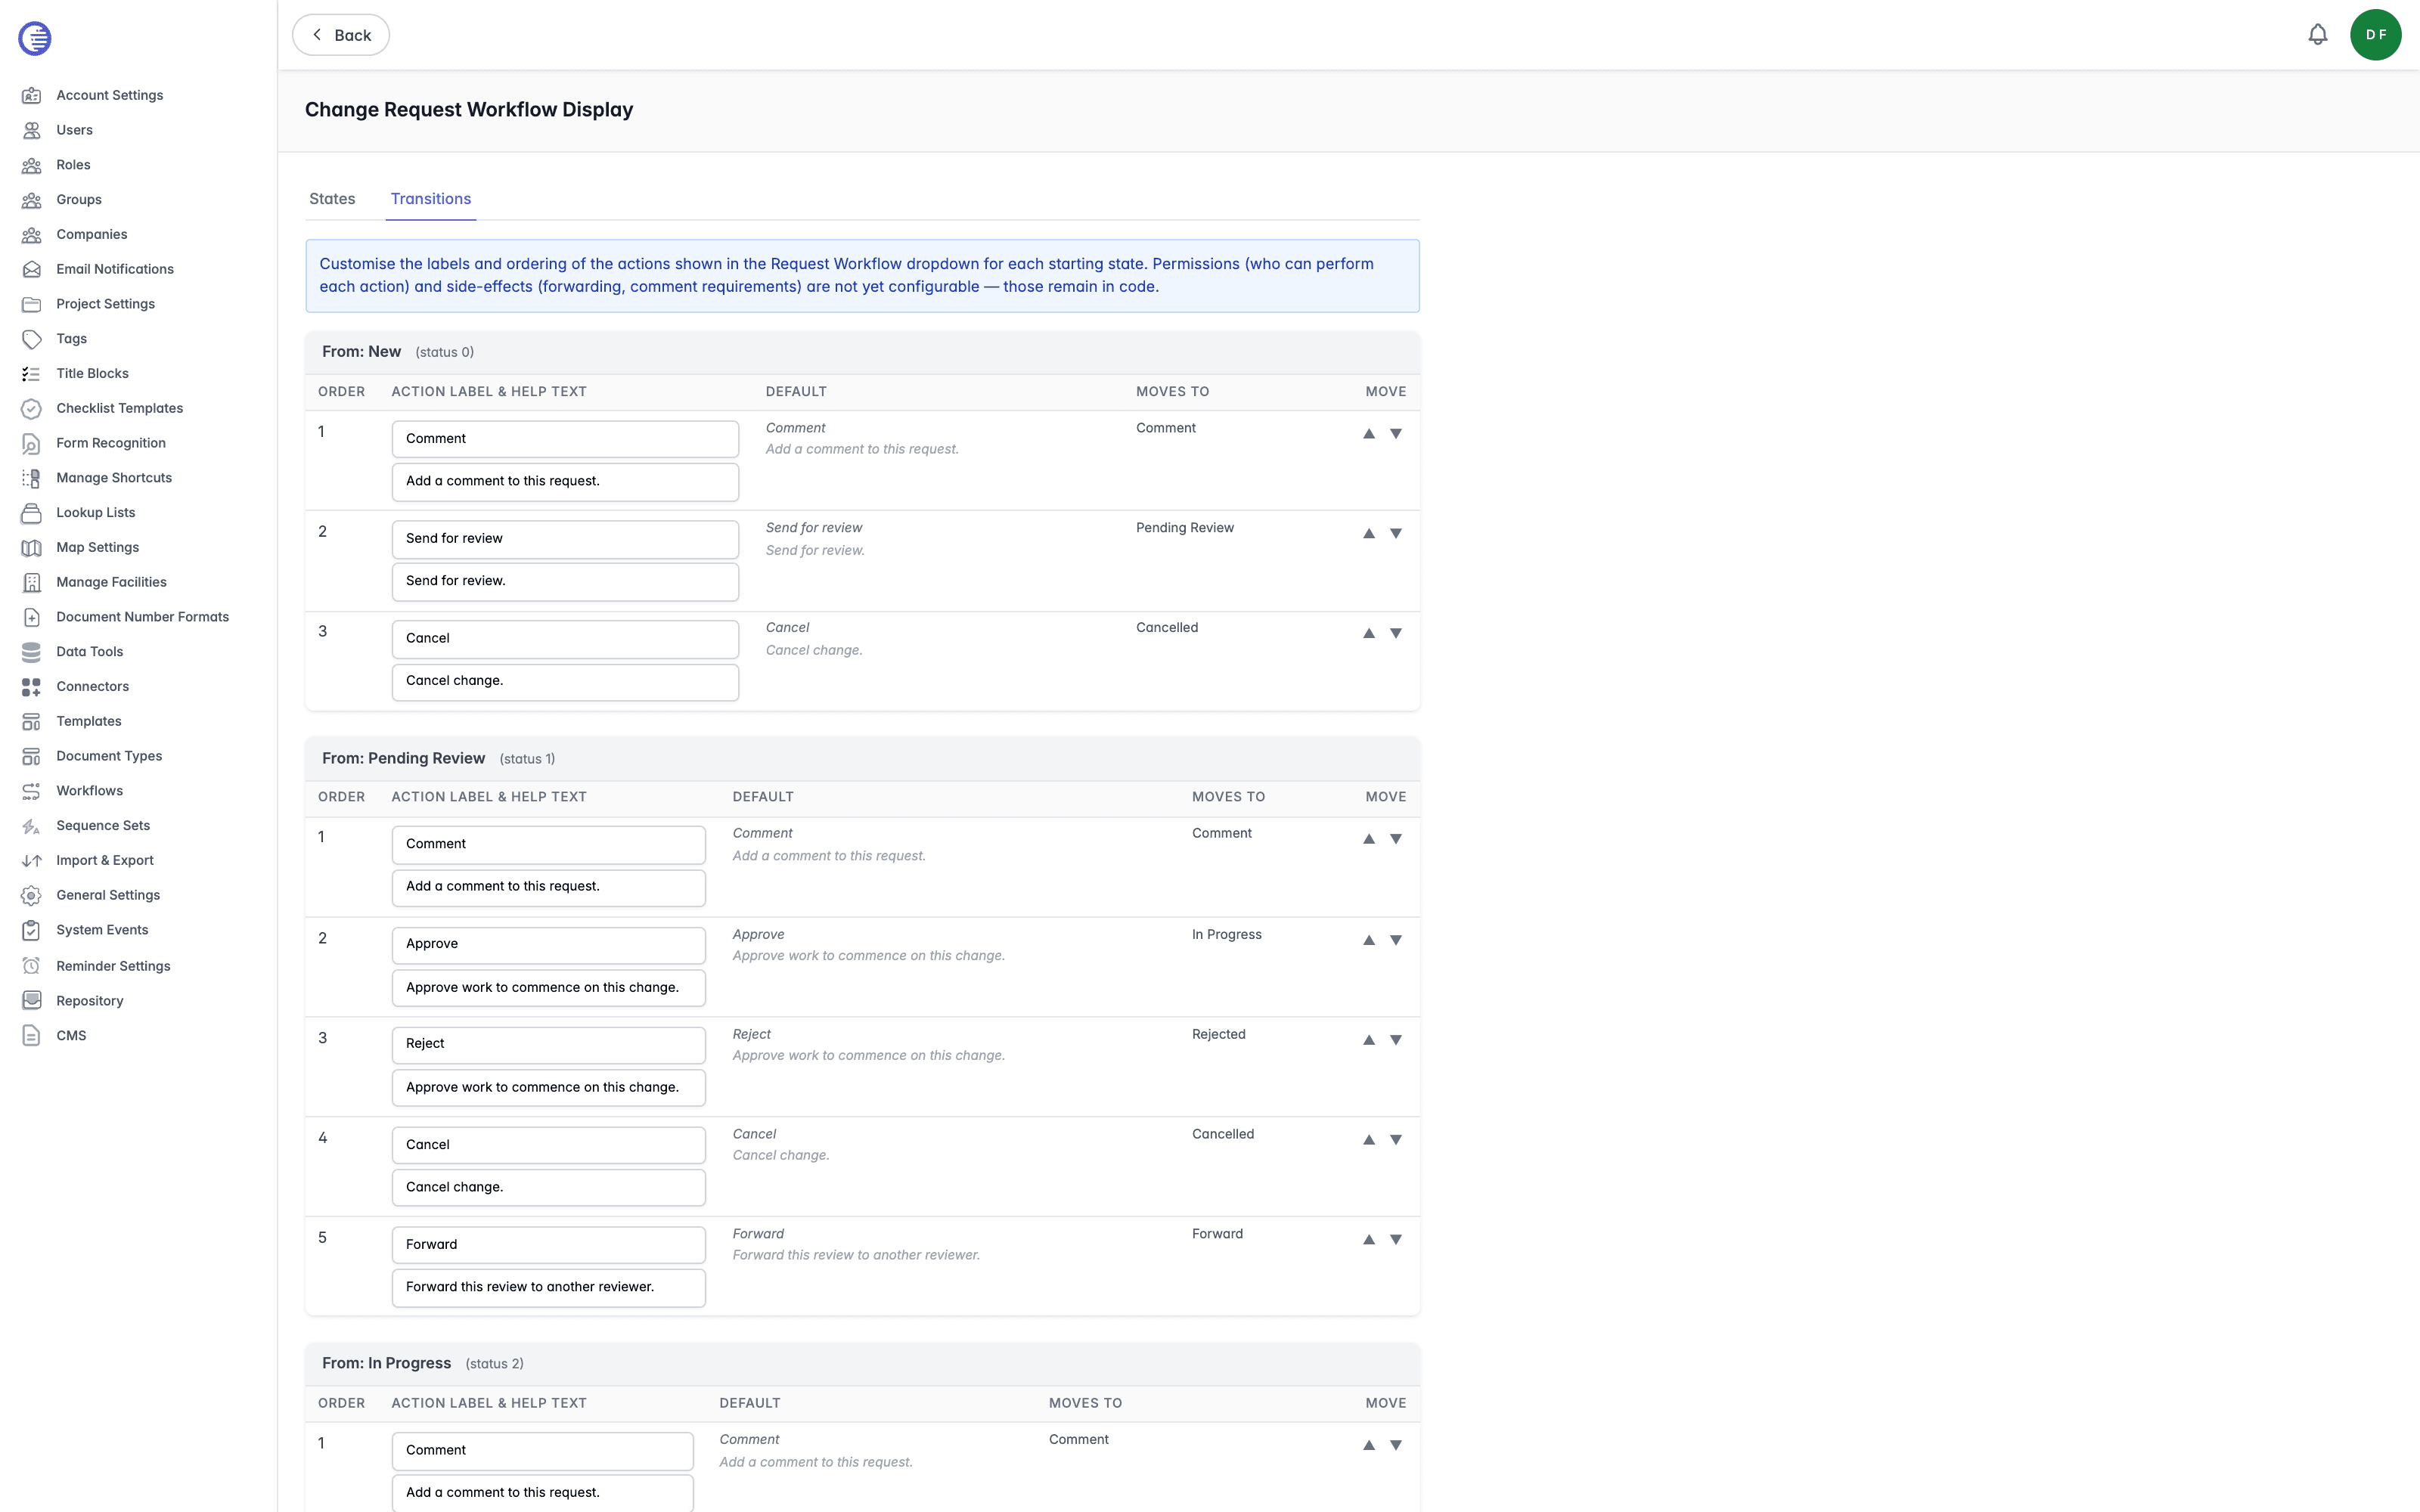Open Roles icon in sidebar
This screenshot has height=1512, width=2420.
click(x=32, y=165)
